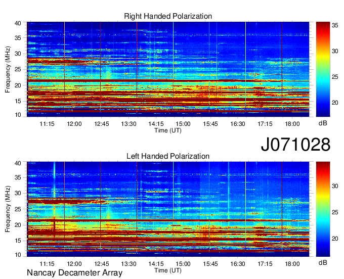Click the 'dB' label under the bottom color bar
The height and width of the screenshot is (279, 344).
[323, 262]
